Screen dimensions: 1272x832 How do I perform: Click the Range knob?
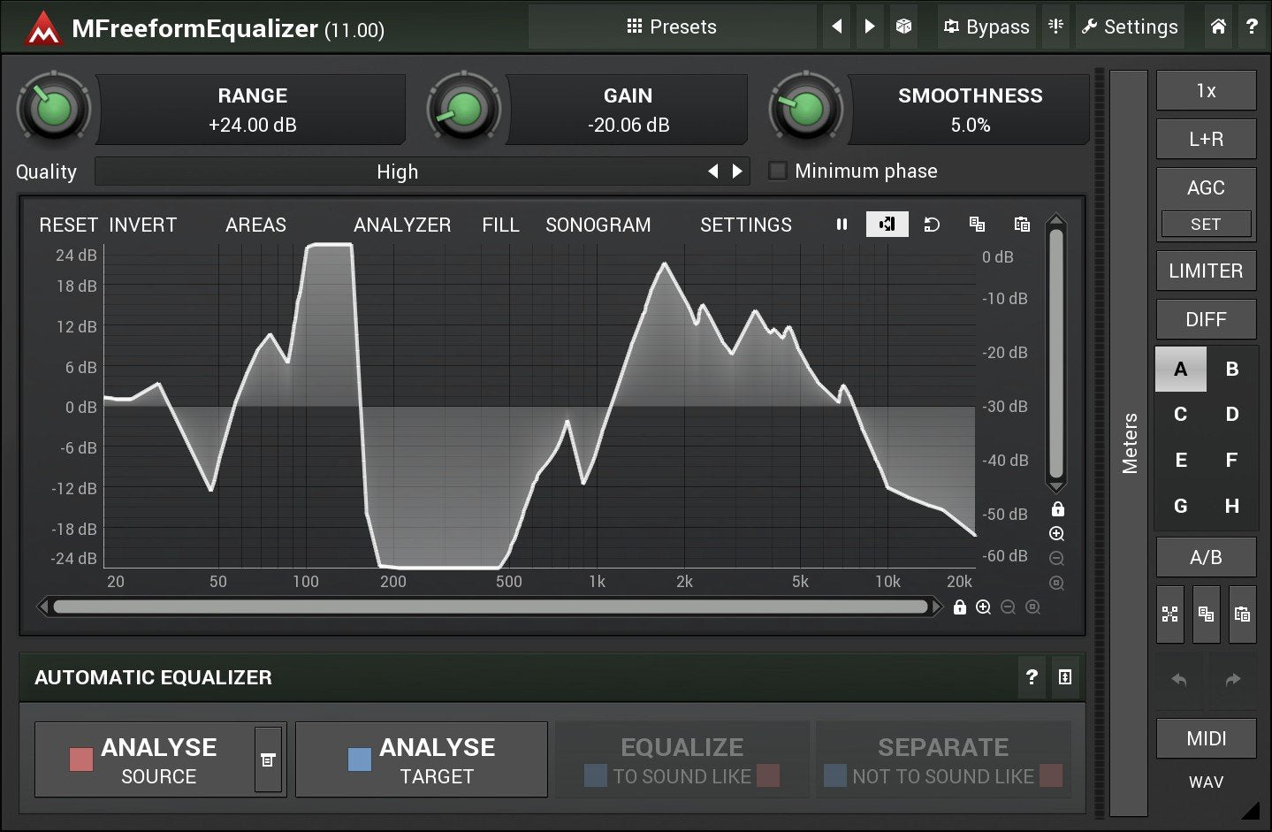54,110
